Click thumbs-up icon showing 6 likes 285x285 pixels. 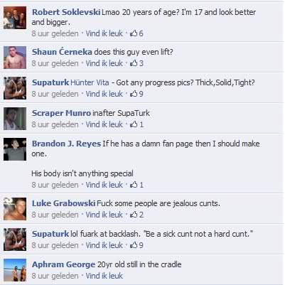click(134, 33)
